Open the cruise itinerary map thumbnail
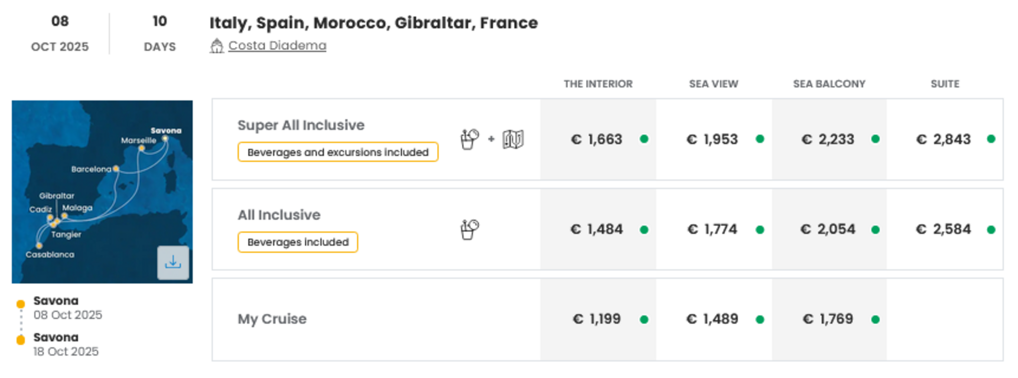The image size is (1018, 378). pyautogui.click(x=102, y=191)
